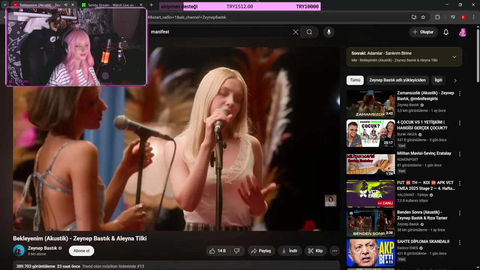Switch to the Serida Stream tab
This screenshot has width=480, height=270.
(x=112, y=5)
